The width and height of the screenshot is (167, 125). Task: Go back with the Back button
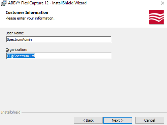(x=88, y=120)
